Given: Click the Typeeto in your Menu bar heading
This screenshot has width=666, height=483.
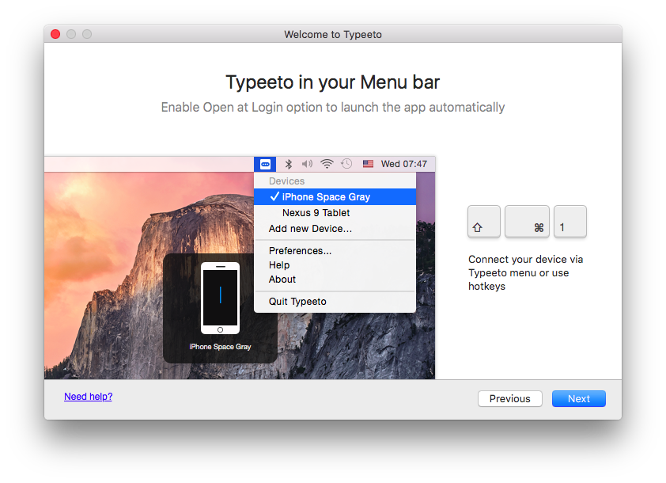Looking at the screenshot, I should [332, 82].
